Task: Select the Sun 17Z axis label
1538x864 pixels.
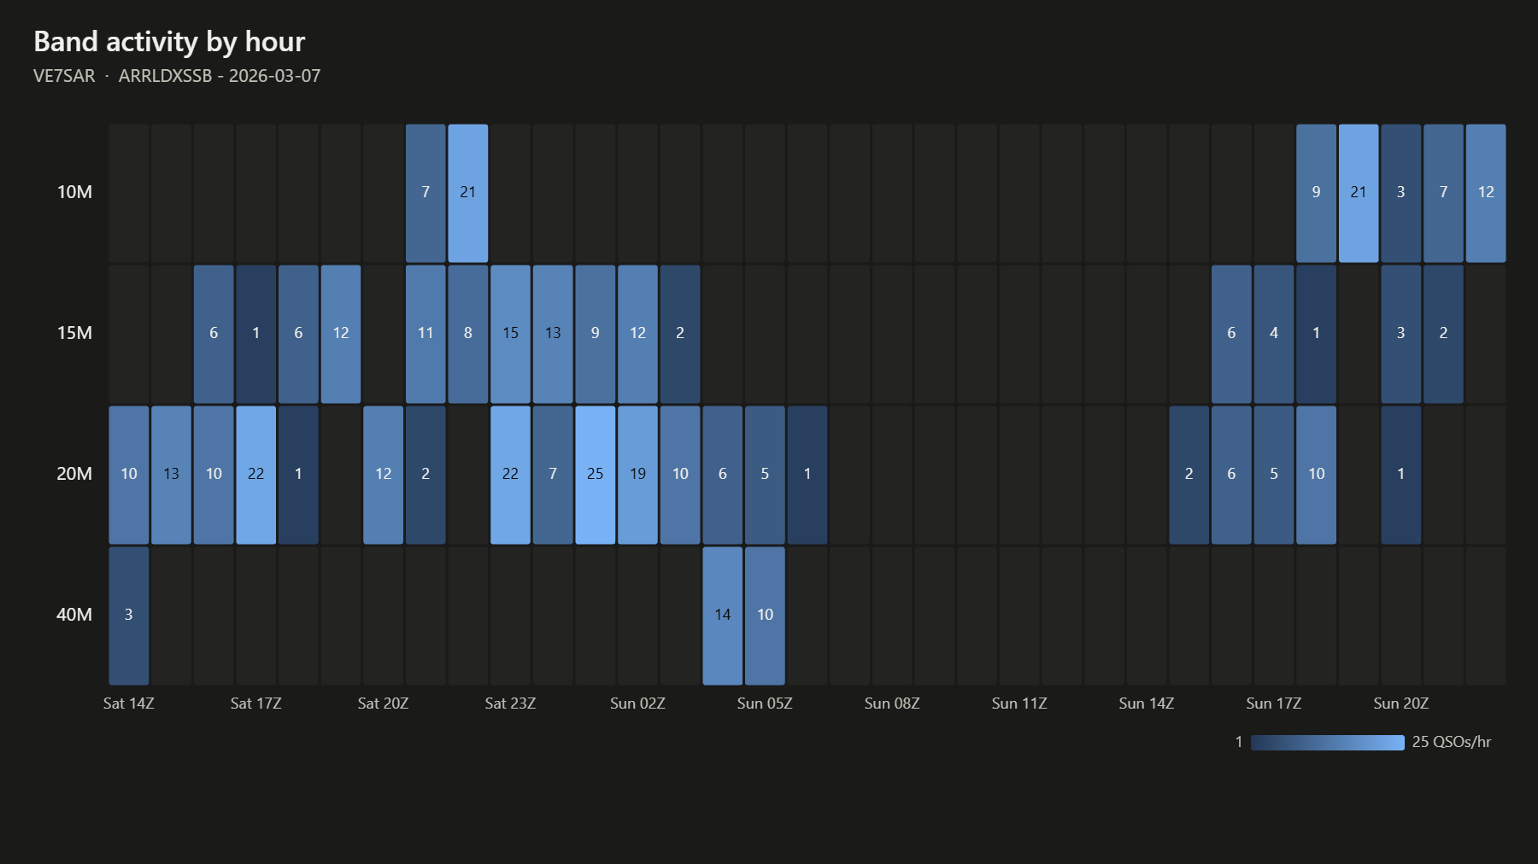Action: [1274, 703]
